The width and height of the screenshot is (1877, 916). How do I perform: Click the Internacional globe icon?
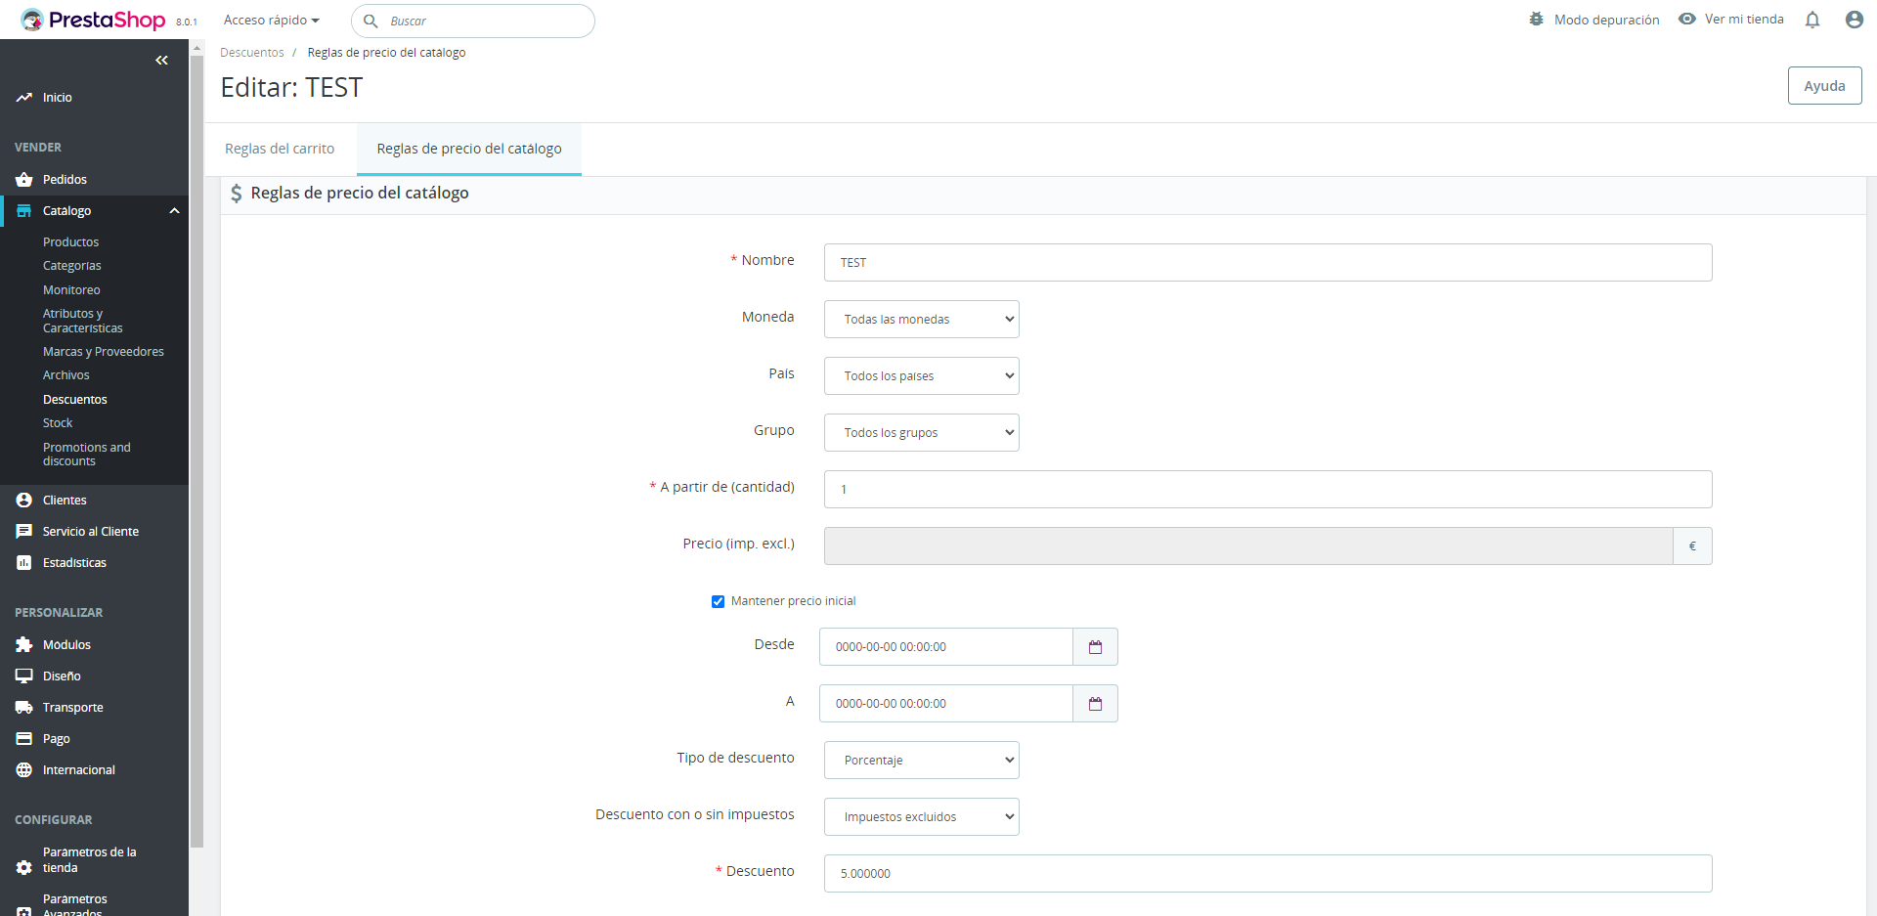(24, 770)
